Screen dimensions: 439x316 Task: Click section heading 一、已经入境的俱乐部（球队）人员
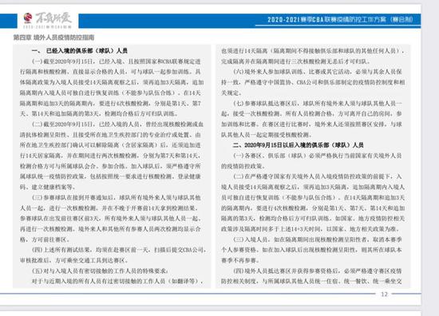click(x=80, y=50)
